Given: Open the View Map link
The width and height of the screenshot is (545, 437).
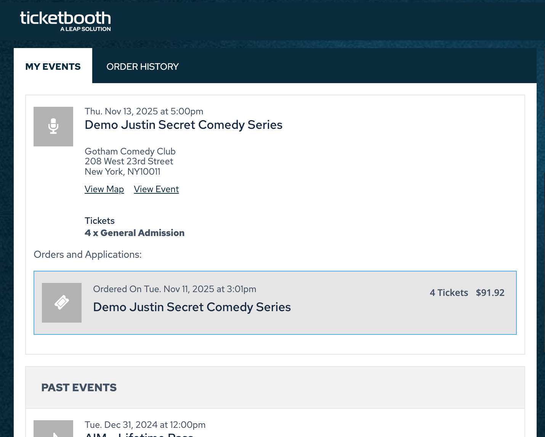Looking at the screenshot, I should pyautogui.click(x=104, y=189).
